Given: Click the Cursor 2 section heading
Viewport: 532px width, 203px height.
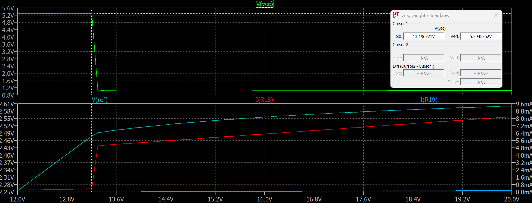Looking at the screenshot, I should coord(400,45).
